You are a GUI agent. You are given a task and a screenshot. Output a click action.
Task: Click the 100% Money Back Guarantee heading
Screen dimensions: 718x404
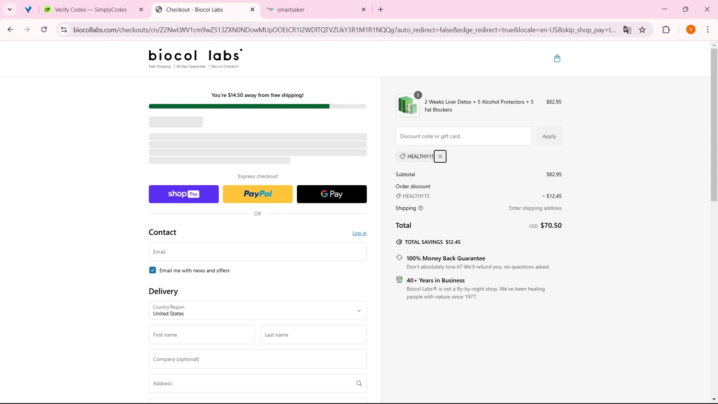click(x=446, y=258)
